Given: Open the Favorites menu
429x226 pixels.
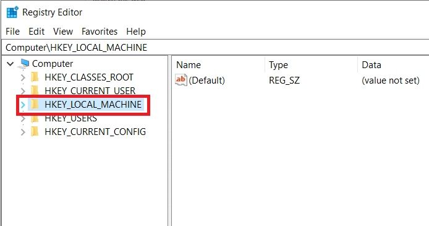Looking at the screenshot, I should [100, 32].
